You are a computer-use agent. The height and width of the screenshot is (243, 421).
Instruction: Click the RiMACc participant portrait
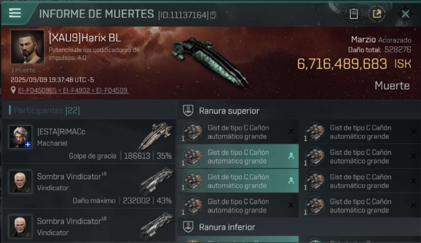point(21,137)
